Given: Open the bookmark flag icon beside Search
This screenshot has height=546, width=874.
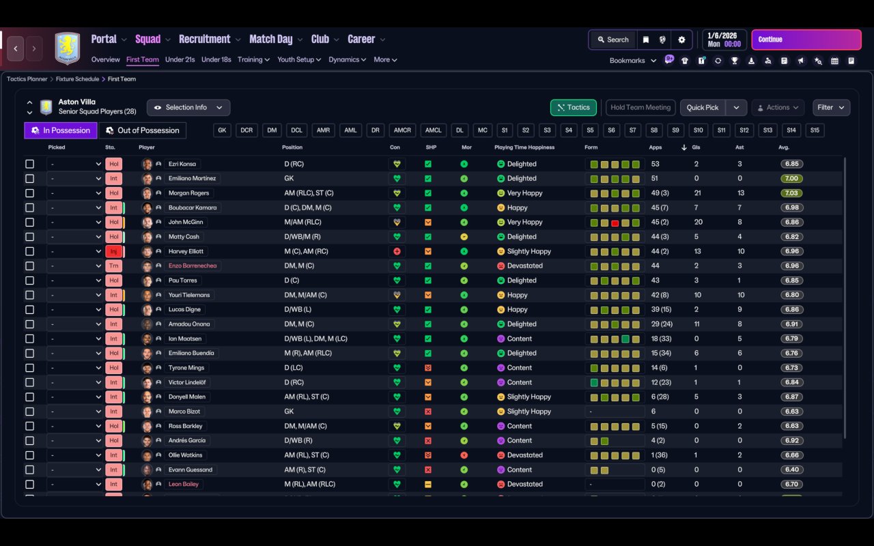Looking at the screenshot, I should coord(645,40).
